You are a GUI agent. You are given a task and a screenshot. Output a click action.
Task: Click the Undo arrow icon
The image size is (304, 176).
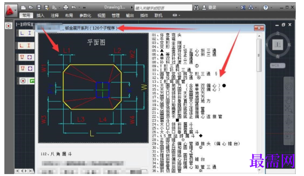click(x=74, y=7)
